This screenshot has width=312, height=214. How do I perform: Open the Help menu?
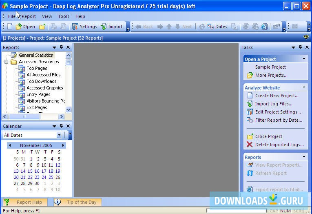coord(80,16)
